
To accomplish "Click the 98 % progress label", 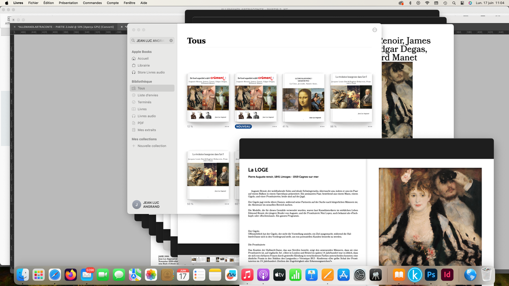I will pyautogui.click(x=333, y=127).
